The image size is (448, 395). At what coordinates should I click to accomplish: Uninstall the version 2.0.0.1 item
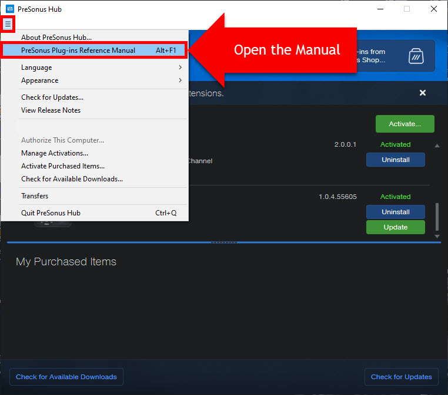(395, 160)
